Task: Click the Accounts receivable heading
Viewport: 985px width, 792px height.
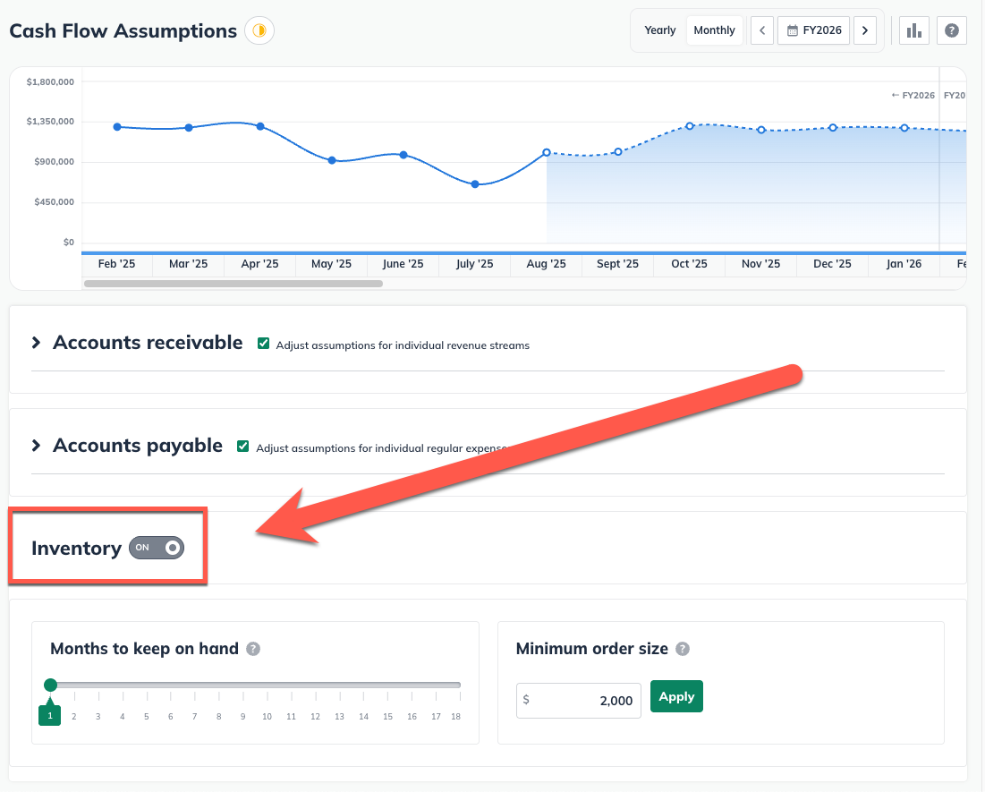Action: [148, 343]
